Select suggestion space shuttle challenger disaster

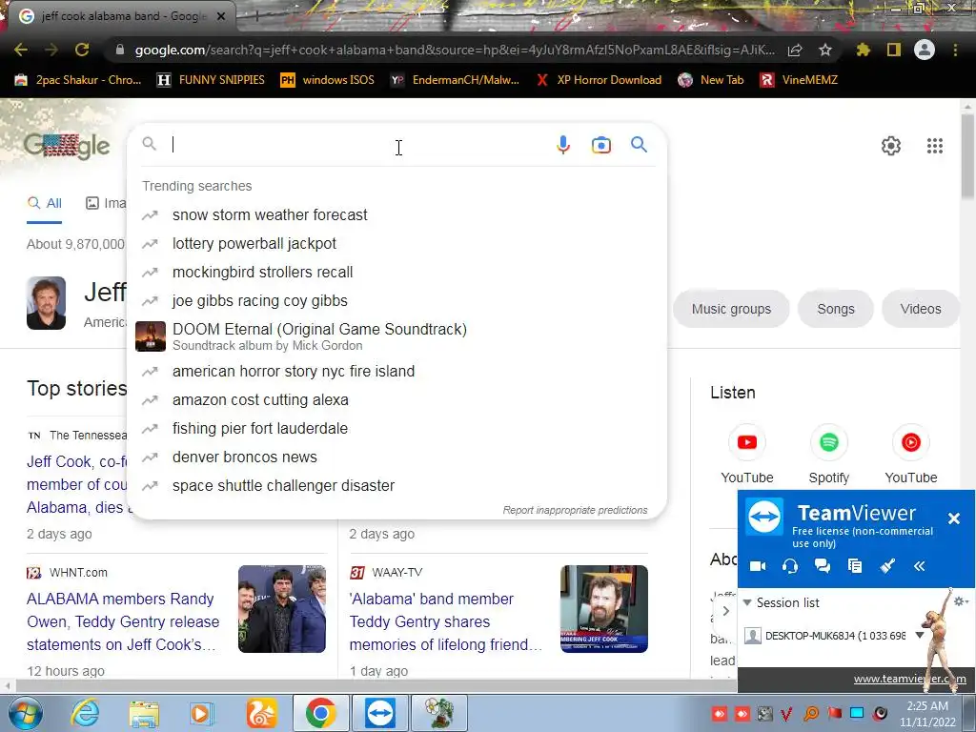[396, 485]
